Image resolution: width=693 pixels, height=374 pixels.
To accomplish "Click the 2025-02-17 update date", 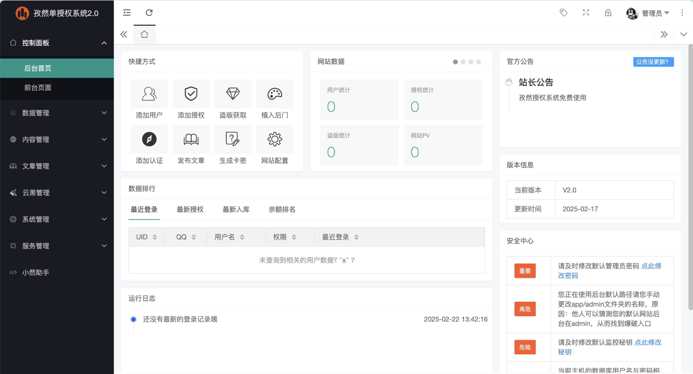I will point(580,209).
